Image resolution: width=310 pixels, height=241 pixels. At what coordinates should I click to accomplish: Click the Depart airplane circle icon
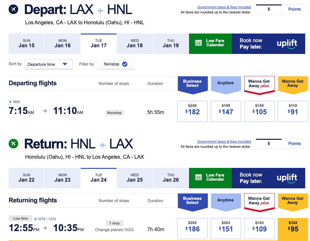tap(13, 10)
